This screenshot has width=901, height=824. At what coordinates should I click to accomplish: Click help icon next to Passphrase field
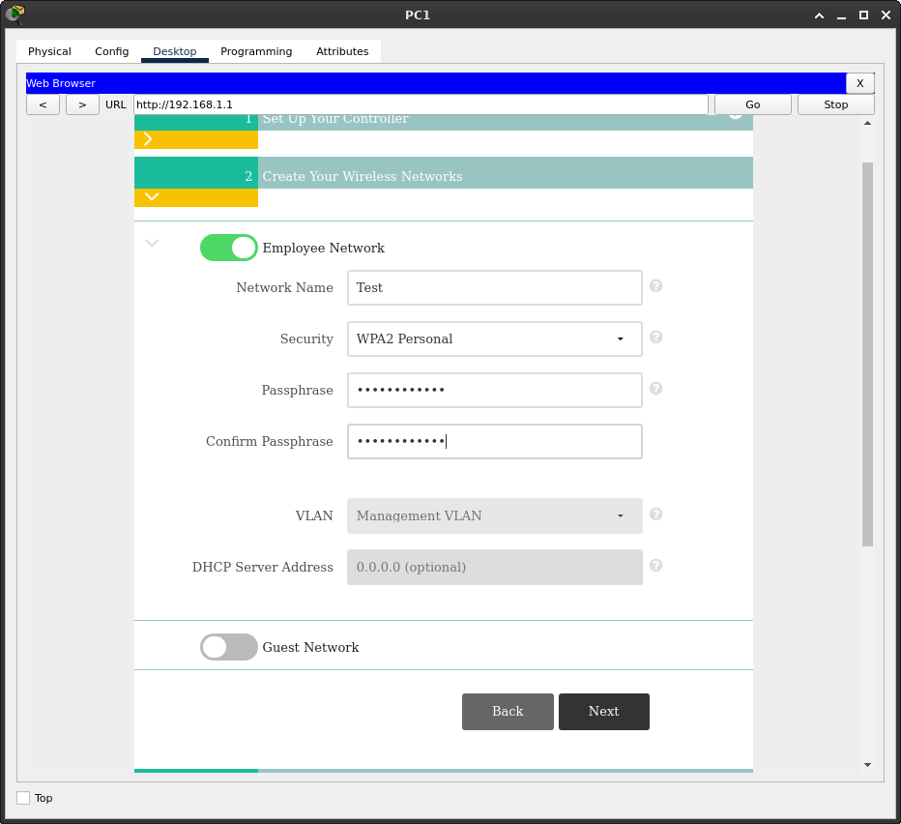[655, 389]
